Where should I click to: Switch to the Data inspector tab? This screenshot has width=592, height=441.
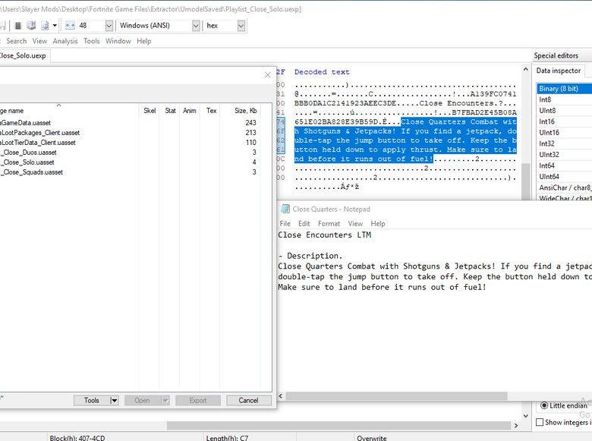pos(559,71)
